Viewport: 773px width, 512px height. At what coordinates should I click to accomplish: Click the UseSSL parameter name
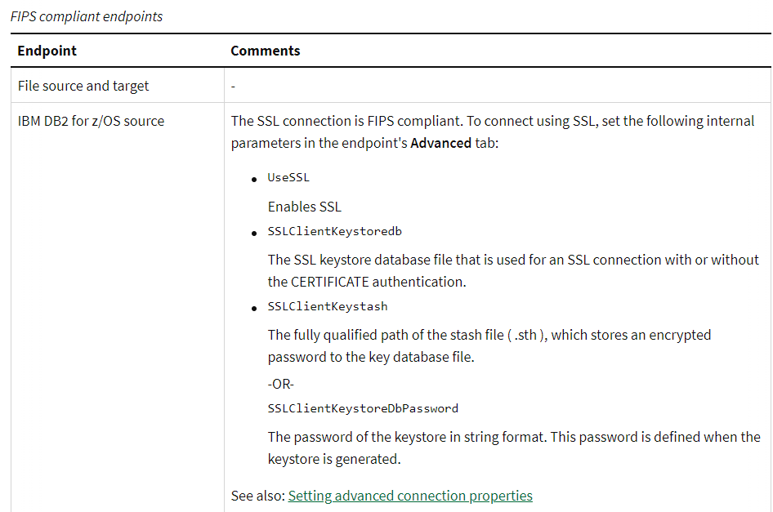[x=288, y=178]
